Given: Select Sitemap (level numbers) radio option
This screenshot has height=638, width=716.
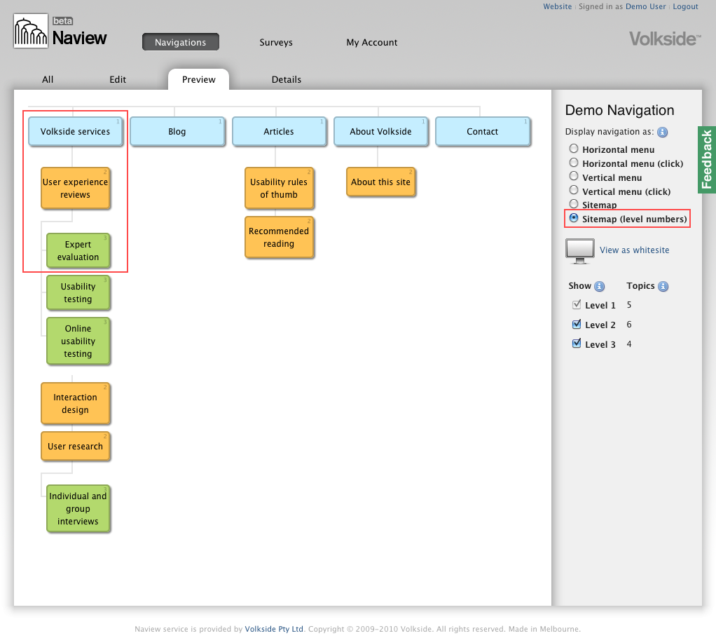Looking at the screenshot, I should pyautogui.click(x=574, y=218).
